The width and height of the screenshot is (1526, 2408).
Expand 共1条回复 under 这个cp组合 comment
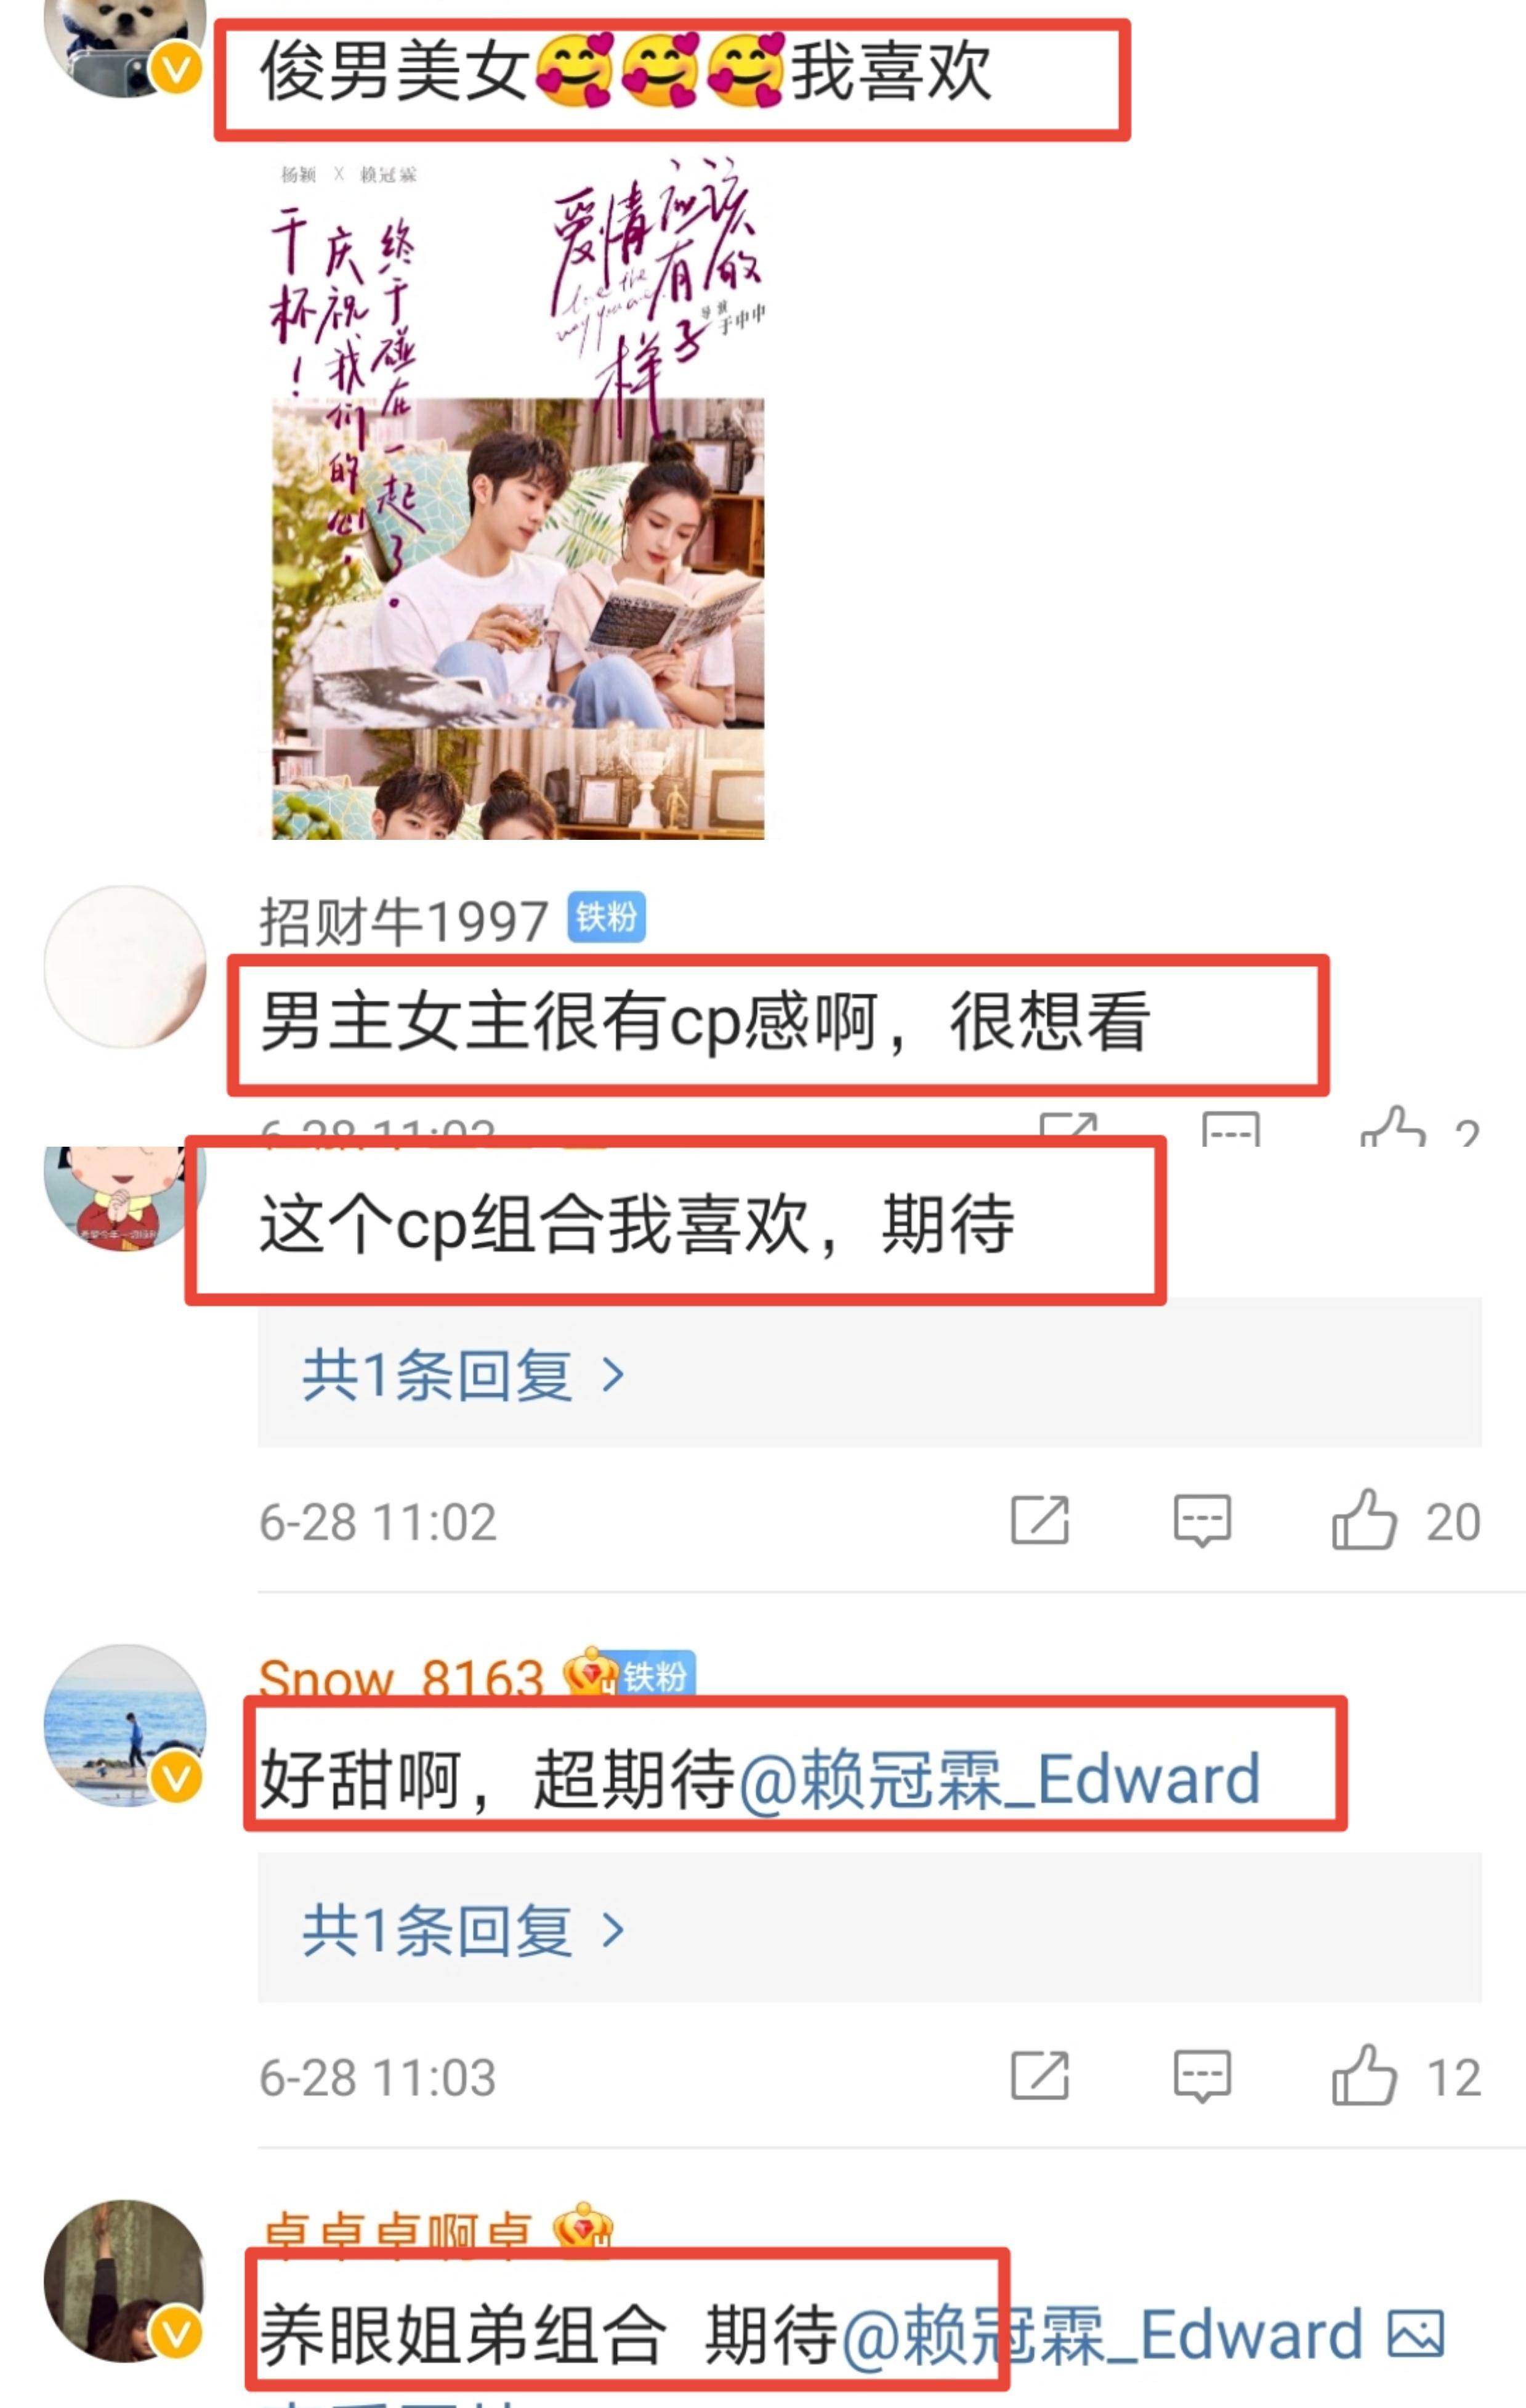tap(464, 1375)
